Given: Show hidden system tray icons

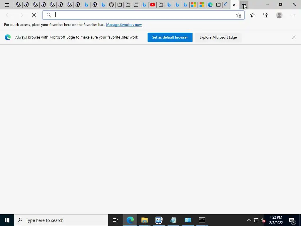Looking at the screenshot, I should [x=249, y=220].
